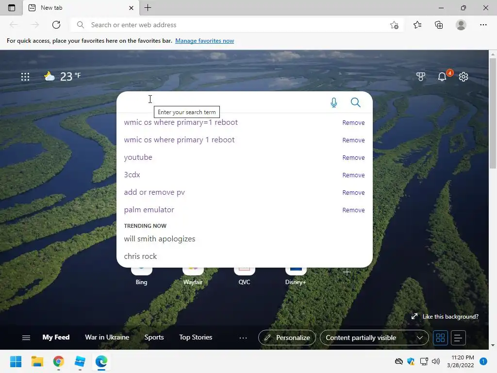This screenshot has width=497, height=373.
Task: Refresh the page
Action: 56,25
